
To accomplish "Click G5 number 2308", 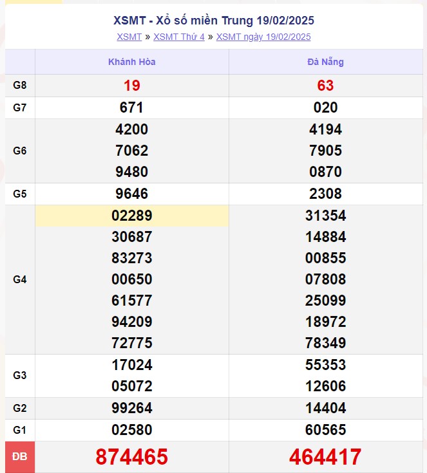I will [x=325, y=194].
